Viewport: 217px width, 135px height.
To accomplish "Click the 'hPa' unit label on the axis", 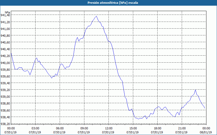I will (7, 12).
